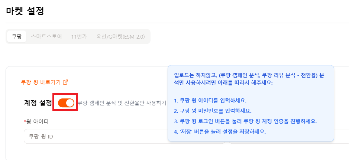Open the external link icon beside 쿠팡 윙 바로가기
349x160 pixels.
pos(65,82)
